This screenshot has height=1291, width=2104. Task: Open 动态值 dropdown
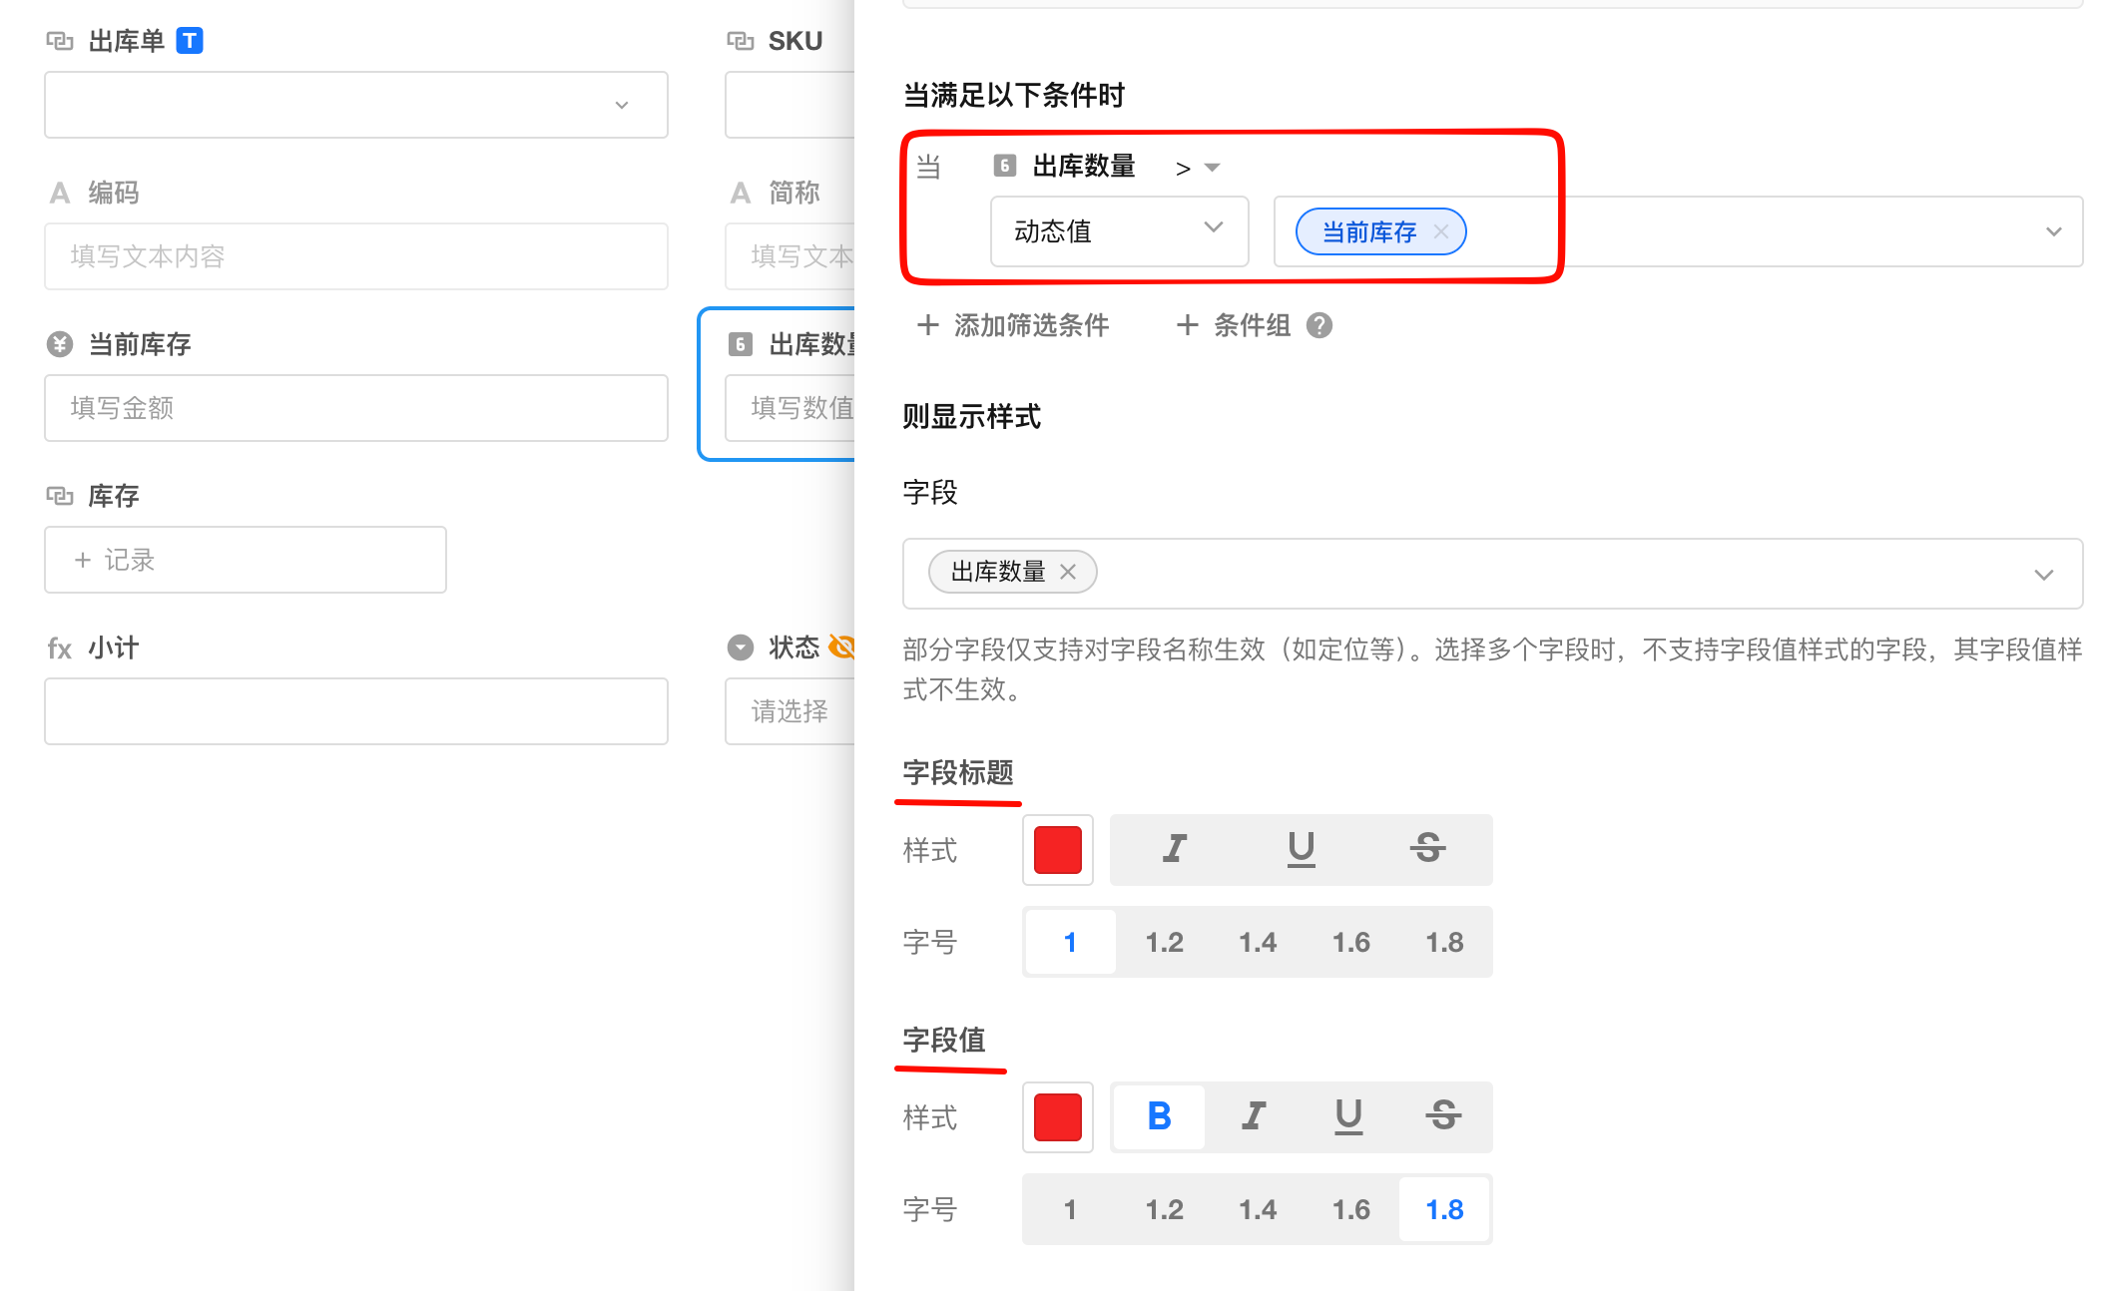coord(1119,231)
